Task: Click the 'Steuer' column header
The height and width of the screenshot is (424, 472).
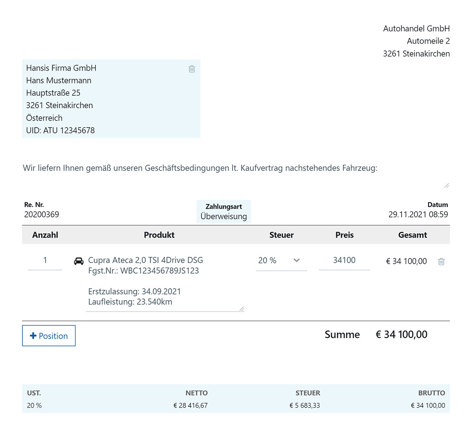Action: 282,235
